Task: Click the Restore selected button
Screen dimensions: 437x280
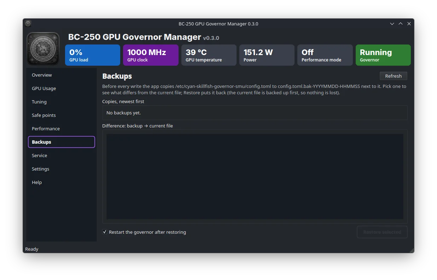Action: pos(382,232)
